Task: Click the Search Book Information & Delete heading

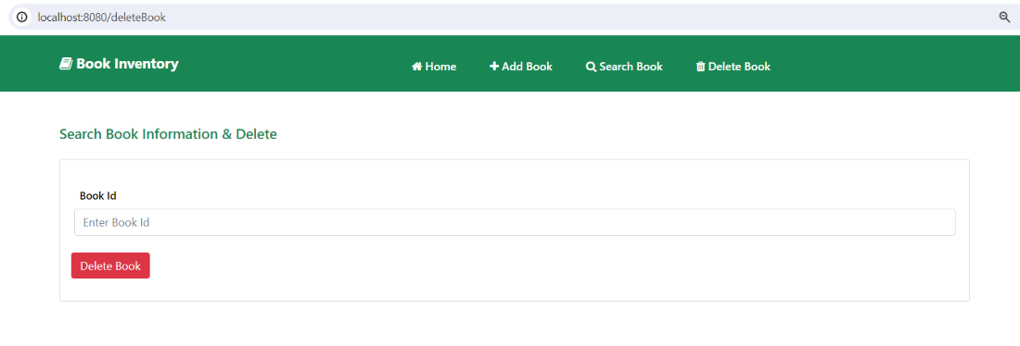Action: point(168,134)
